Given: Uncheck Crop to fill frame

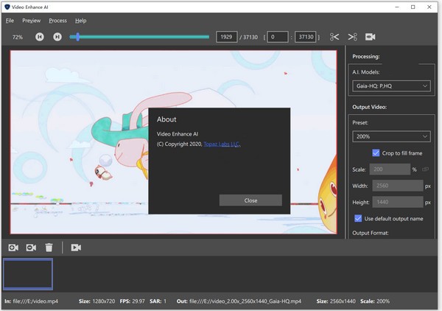Looking at the screenshot, I should click(376, 153).
